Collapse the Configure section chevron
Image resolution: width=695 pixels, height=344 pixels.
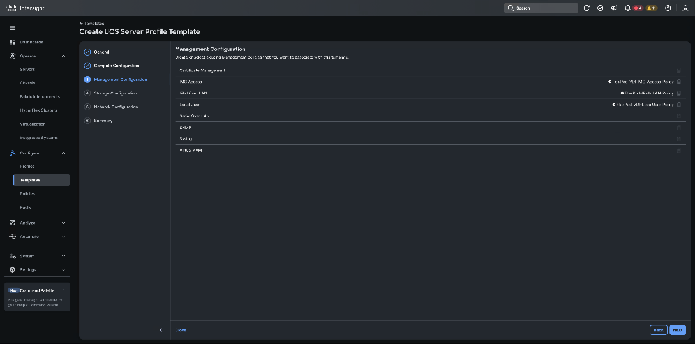(63, 153)
